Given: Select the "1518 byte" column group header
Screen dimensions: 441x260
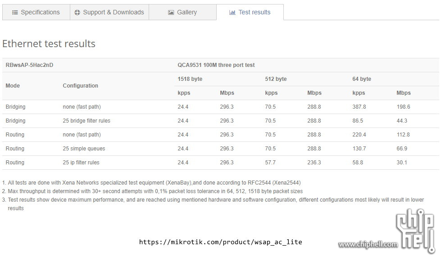Looking at the screenshot, I should tap(190, 79).
